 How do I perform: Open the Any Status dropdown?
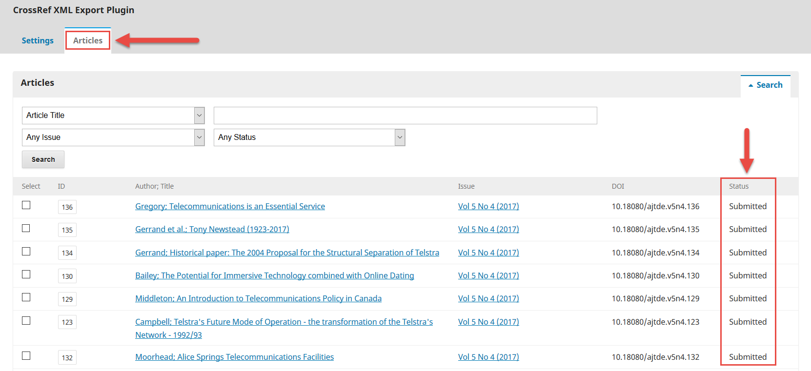tap(309, 137)
